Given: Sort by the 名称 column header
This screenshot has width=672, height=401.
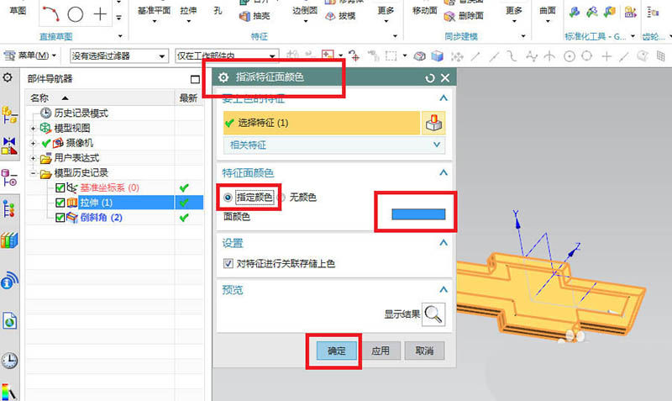Looking at the screenshot, I should coord(39,98).
